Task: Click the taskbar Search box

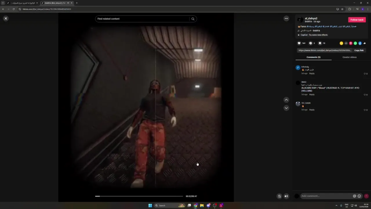Action: click(170, 206)
